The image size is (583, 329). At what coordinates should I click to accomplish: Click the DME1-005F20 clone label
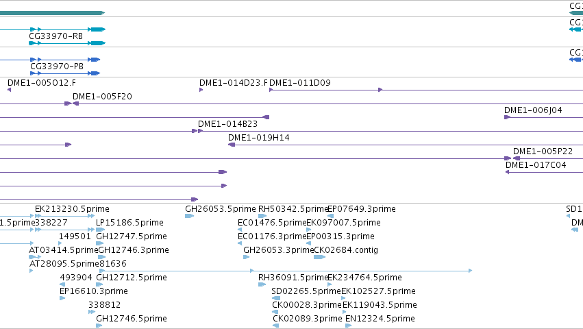[102, 97]
